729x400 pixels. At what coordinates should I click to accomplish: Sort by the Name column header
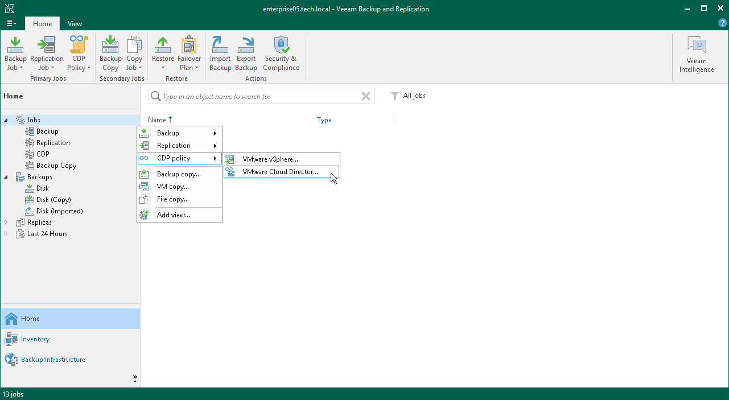(157, 120)
